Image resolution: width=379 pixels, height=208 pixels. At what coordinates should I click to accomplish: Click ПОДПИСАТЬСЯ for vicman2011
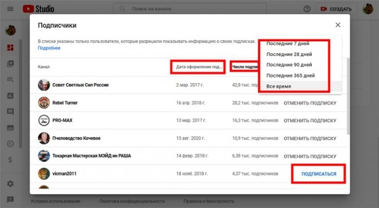pyautogui.click(x=319, y=174)
